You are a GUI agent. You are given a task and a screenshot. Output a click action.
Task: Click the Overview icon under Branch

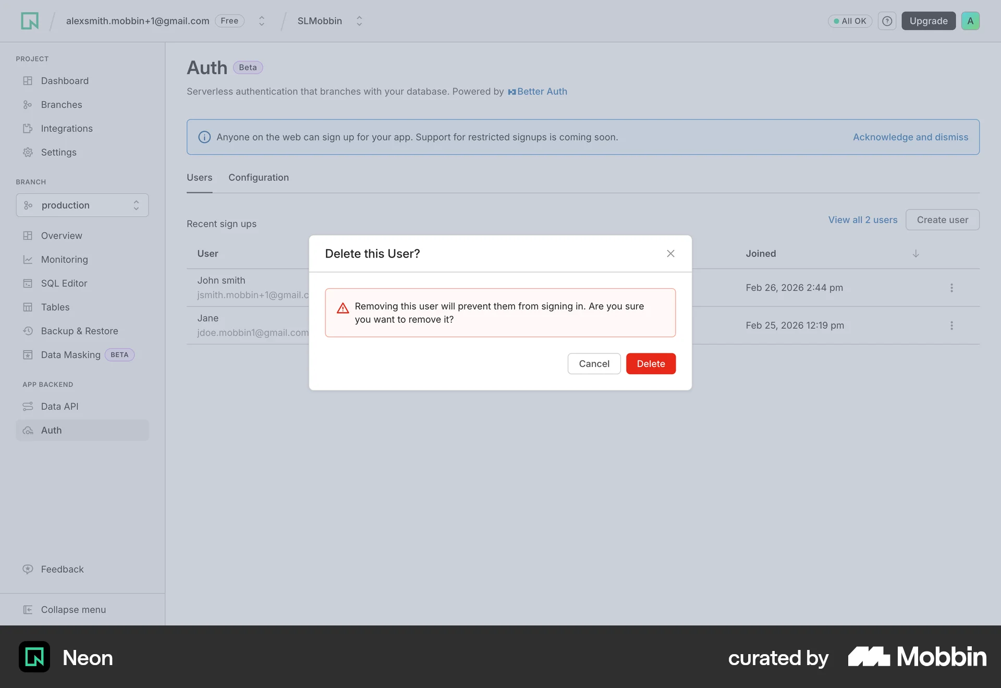pyautogui.click(x=28, y=236)
